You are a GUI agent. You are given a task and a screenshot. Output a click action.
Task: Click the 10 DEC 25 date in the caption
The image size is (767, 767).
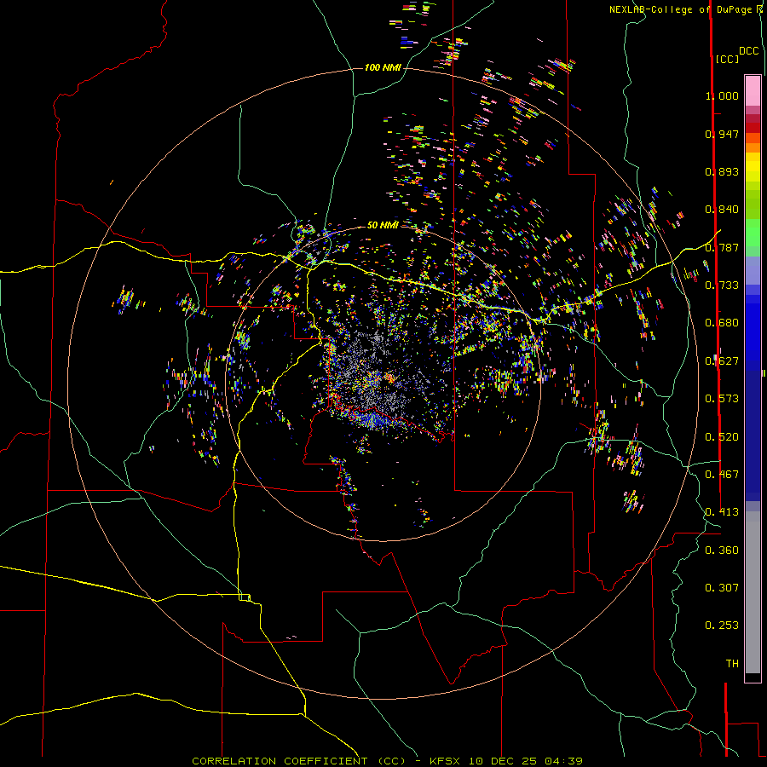tap(502, 761)
